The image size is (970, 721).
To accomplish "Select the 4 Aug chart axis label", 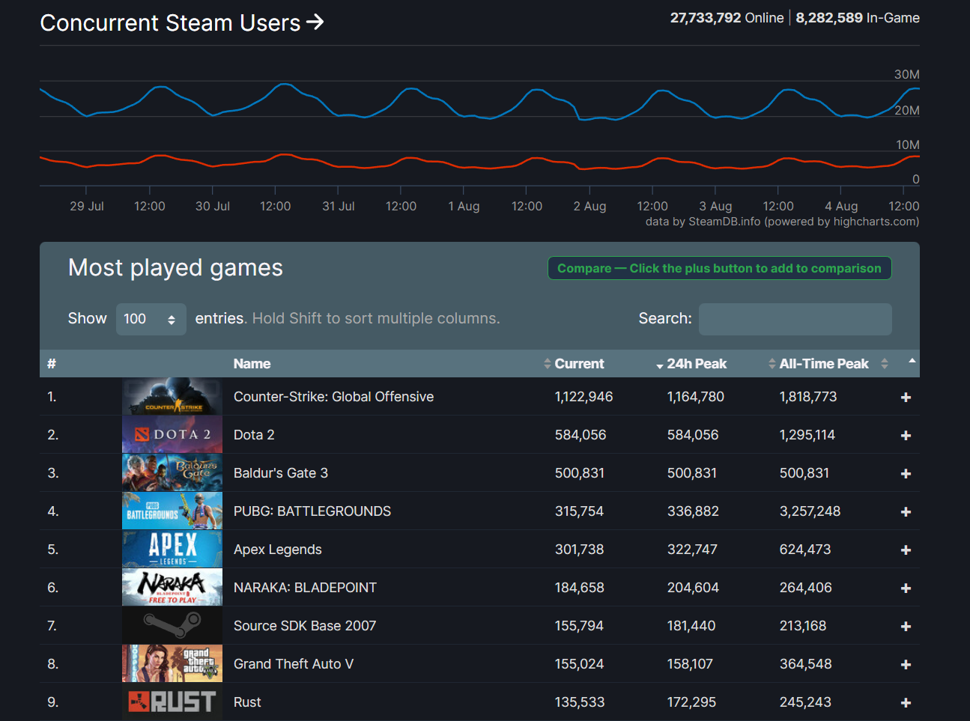I will [841, 206].
